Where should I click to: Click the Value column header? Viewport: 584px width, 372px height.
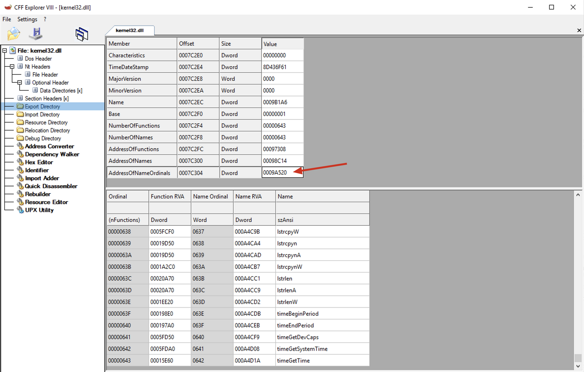coord(283,44)
